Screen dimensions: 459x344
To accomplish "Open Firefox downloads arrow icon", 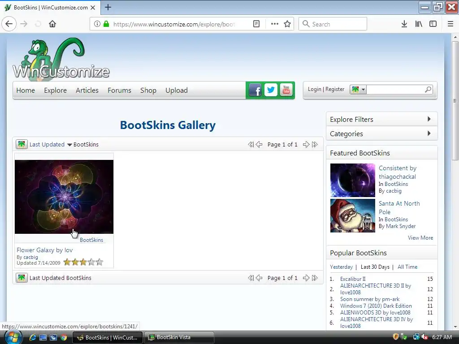I will coord(404,24).
